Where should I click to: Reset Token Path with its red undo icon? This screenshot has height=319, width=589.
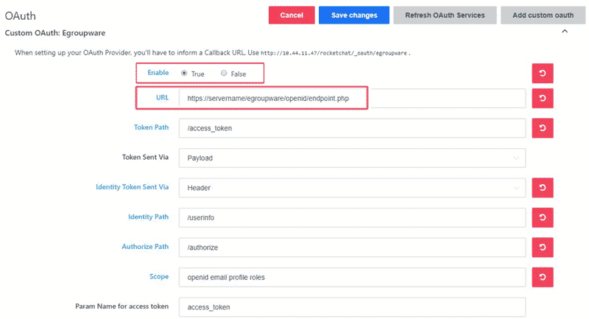543,128
